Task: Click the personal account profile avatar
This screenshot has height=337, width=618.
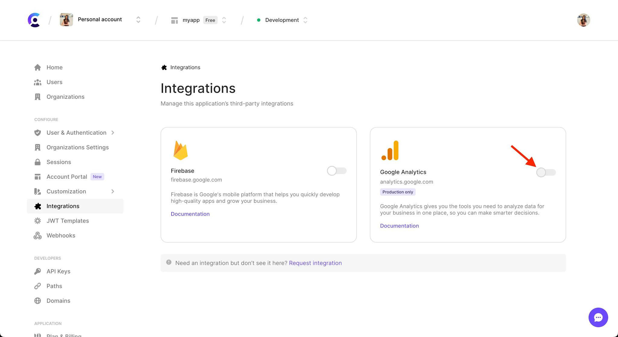Action: tap(65, 20)
